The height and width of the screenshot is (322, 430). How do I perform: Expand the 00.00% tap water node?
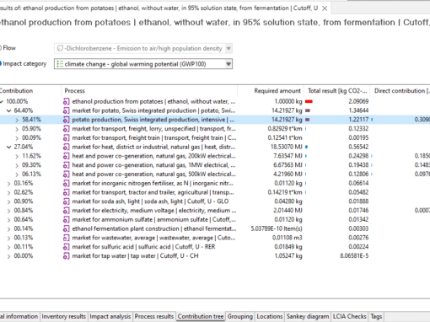(8, 256)
